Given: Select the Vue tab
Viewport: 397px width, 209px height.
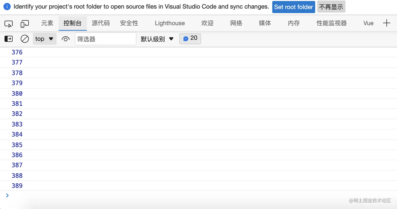Looking at the screenshot, I should click(368, 23).
